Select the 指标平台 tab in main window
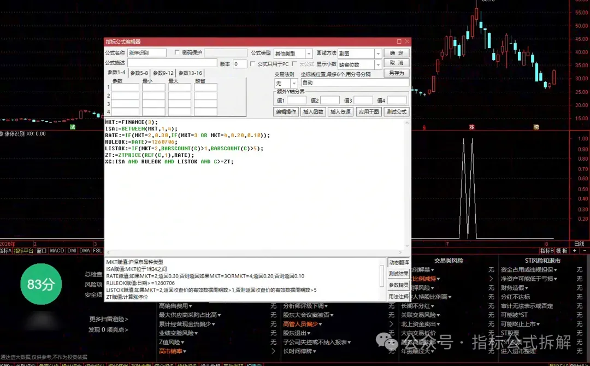The height and width of the screenshot is (366, 590). coord(23,251)
